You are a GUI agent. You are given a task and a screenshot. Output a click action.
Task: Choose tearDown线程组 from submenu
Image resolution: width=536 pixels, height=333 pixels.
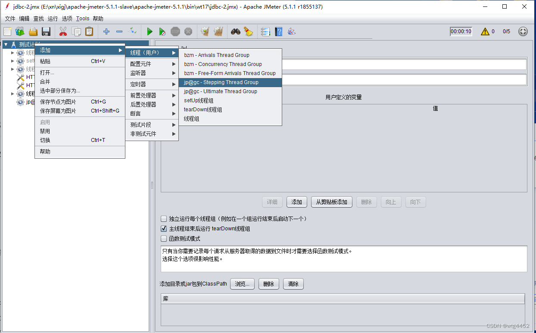(230, 110)
